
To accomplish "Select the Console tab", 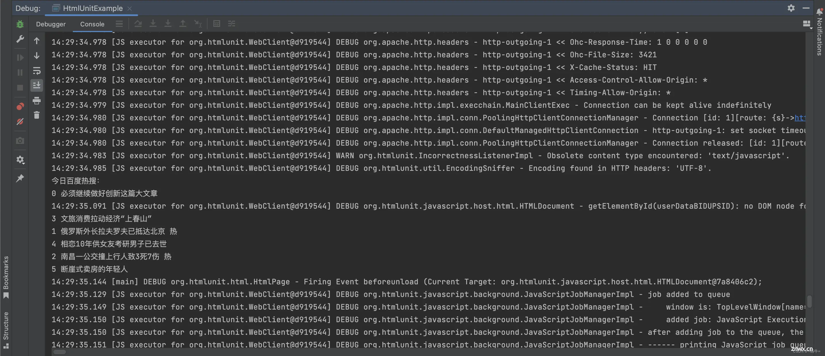I will [x=92, y=24].
